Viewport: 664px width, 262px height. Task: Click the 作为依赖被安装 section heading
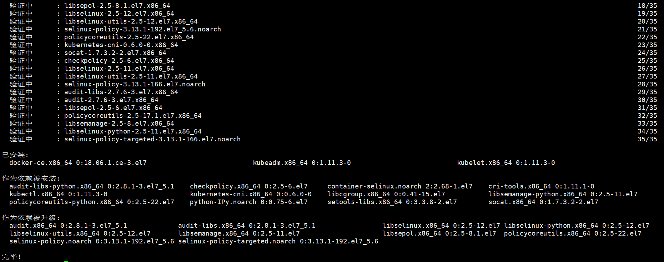[31, 178]
